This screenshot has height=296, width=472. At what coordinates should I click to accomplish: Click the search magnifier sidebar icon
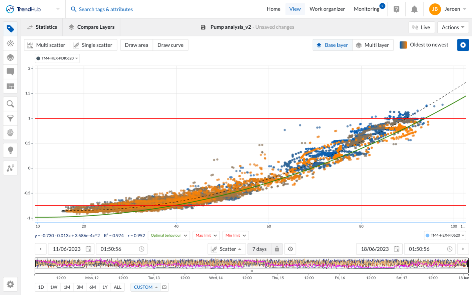[x=10, y=104]
